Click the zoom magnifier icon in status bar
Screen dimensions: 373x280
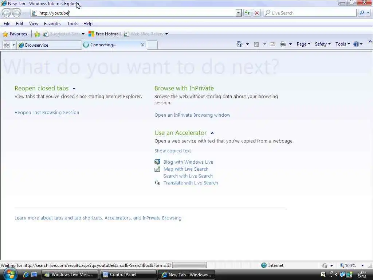click(342, 265)
